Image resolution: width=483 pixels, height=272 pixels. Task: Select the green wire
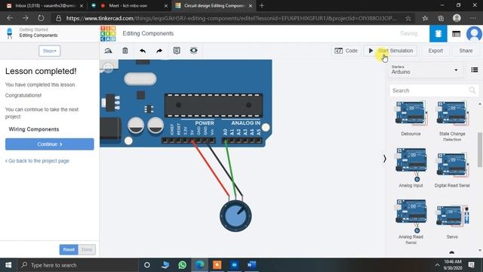click(x=231, y=168)
